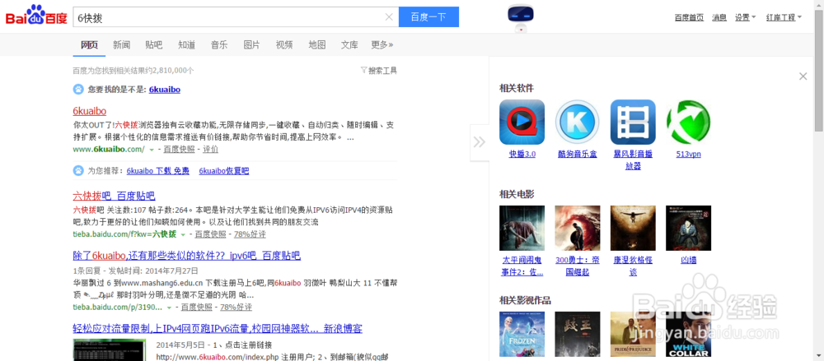Expand the arrow next to www.6kuaibo.com/
824x361 pixels.
click(152, 150)
